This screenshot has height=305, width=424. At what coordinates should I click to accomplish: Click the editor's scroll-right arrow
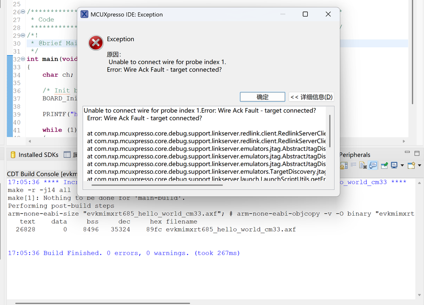pyautogui.click(x=404, y=141)
